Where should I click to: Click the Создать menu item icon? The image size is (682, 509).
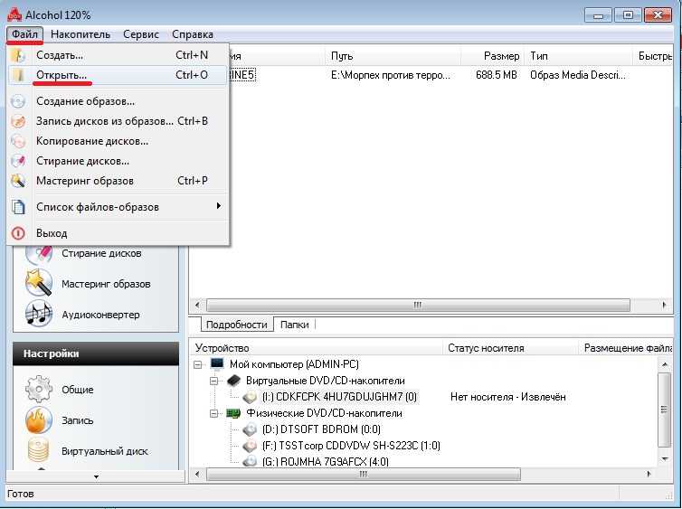(18, 55)
